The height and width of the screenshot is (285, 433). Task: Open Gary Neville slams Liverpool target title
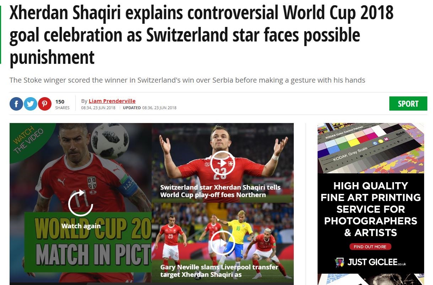pos(219,271)
